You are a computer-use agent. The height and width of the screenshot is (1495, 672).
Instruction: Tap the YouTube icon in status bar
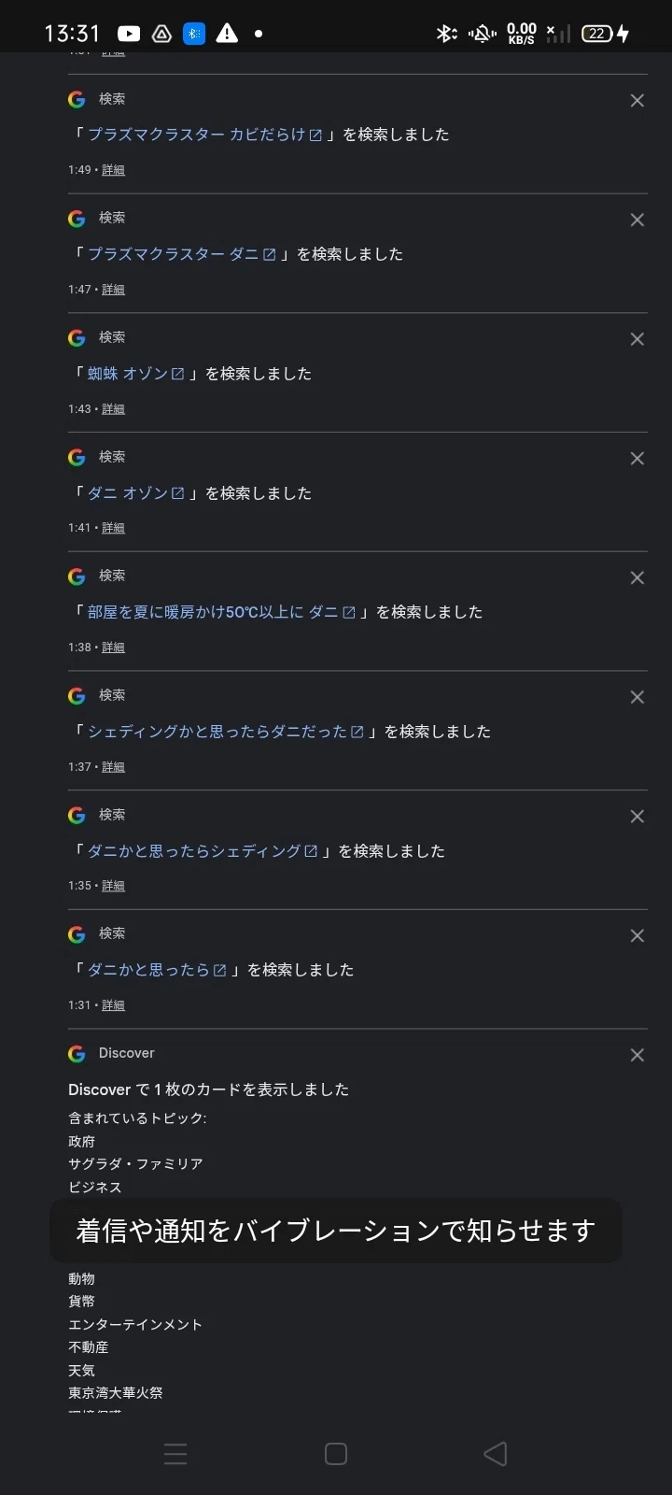pyautogui.click(x=129, y=34)
